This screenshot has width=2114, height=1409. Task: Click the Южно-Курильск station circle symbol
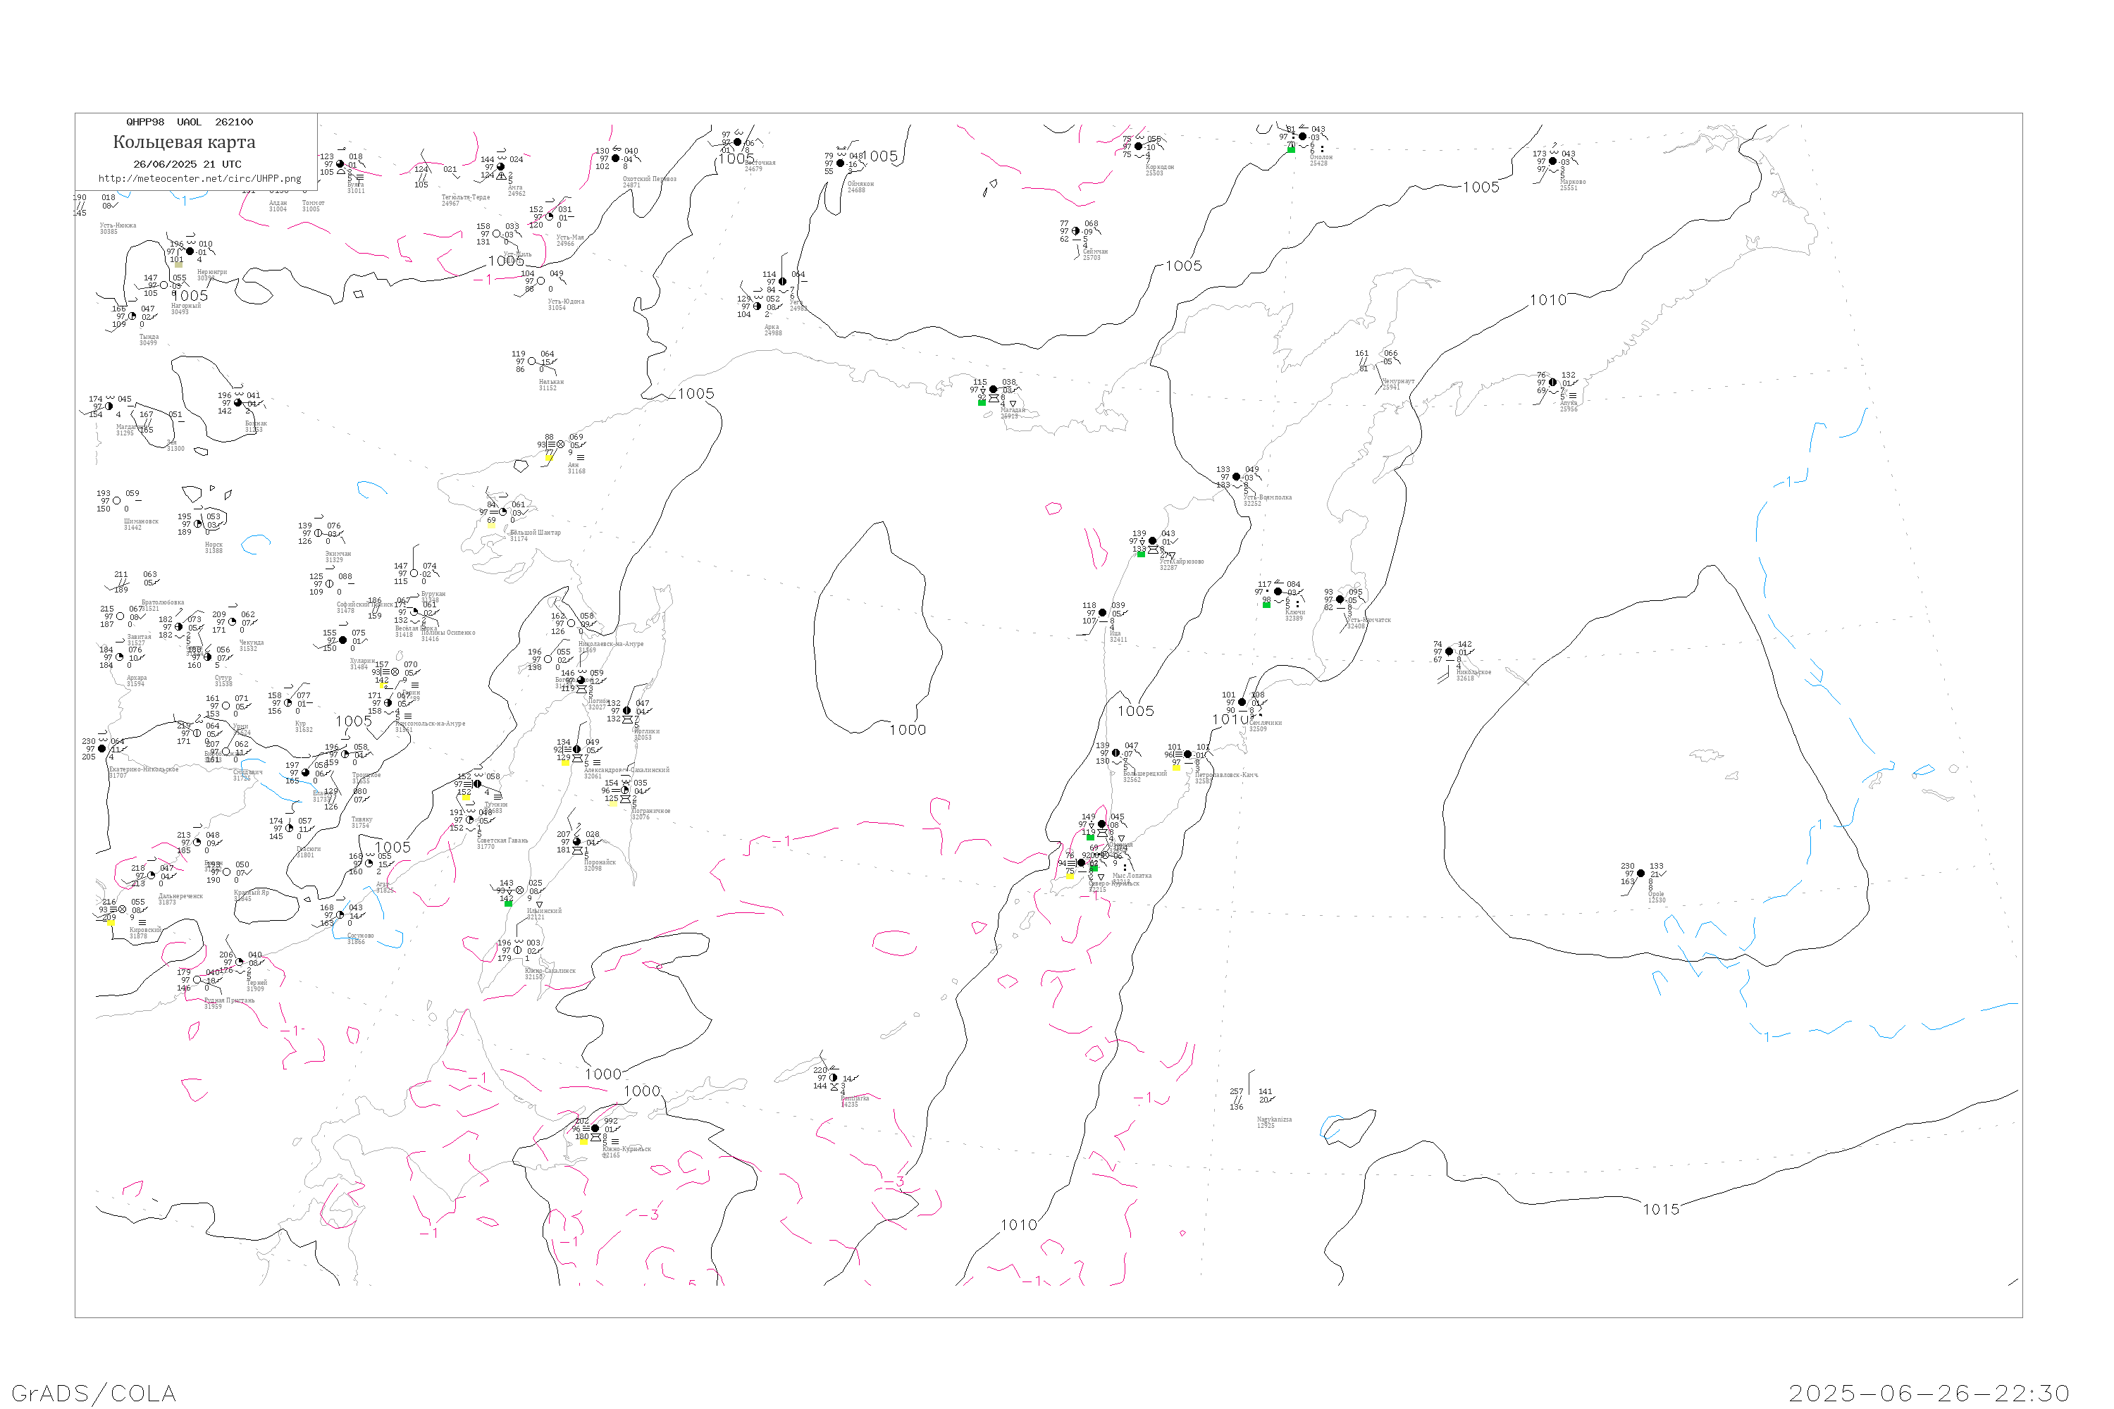(x=595, y=1129)
